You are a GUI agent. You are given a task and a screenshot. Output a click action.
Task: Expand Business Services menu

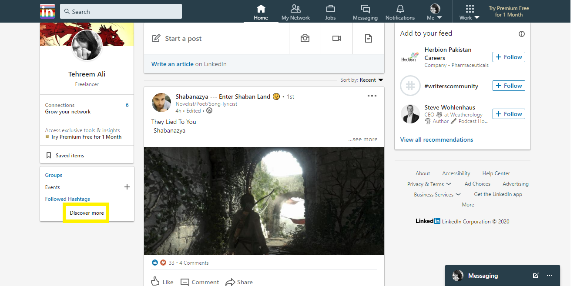pyautogui.click(x=437, y=195)
